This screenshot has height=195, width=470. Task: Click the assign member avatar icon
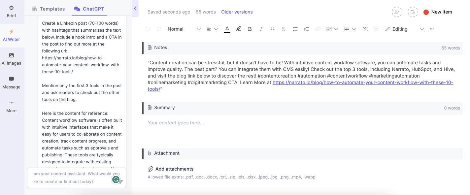(397, 12)
